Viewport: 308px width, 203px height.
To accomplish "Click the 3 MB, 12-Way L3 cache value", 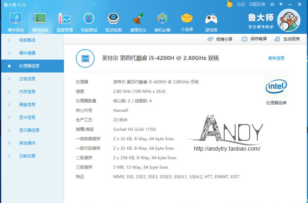I will (140, 167).
